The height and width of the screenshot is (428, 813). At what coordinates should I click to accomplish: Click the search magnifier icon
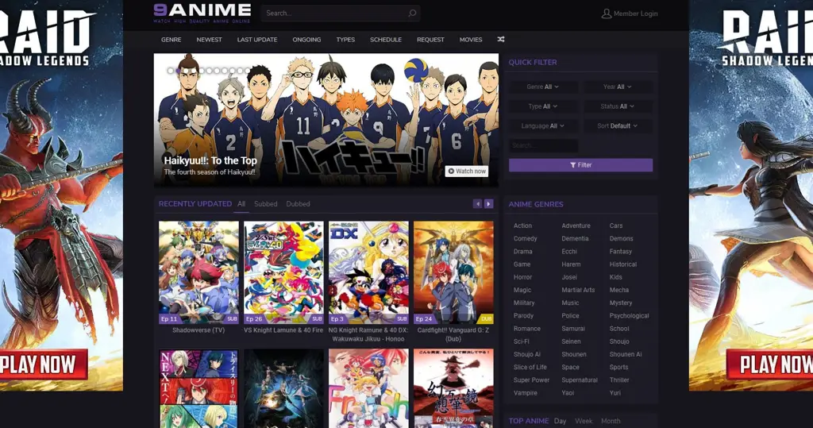[x=412, y=13]
